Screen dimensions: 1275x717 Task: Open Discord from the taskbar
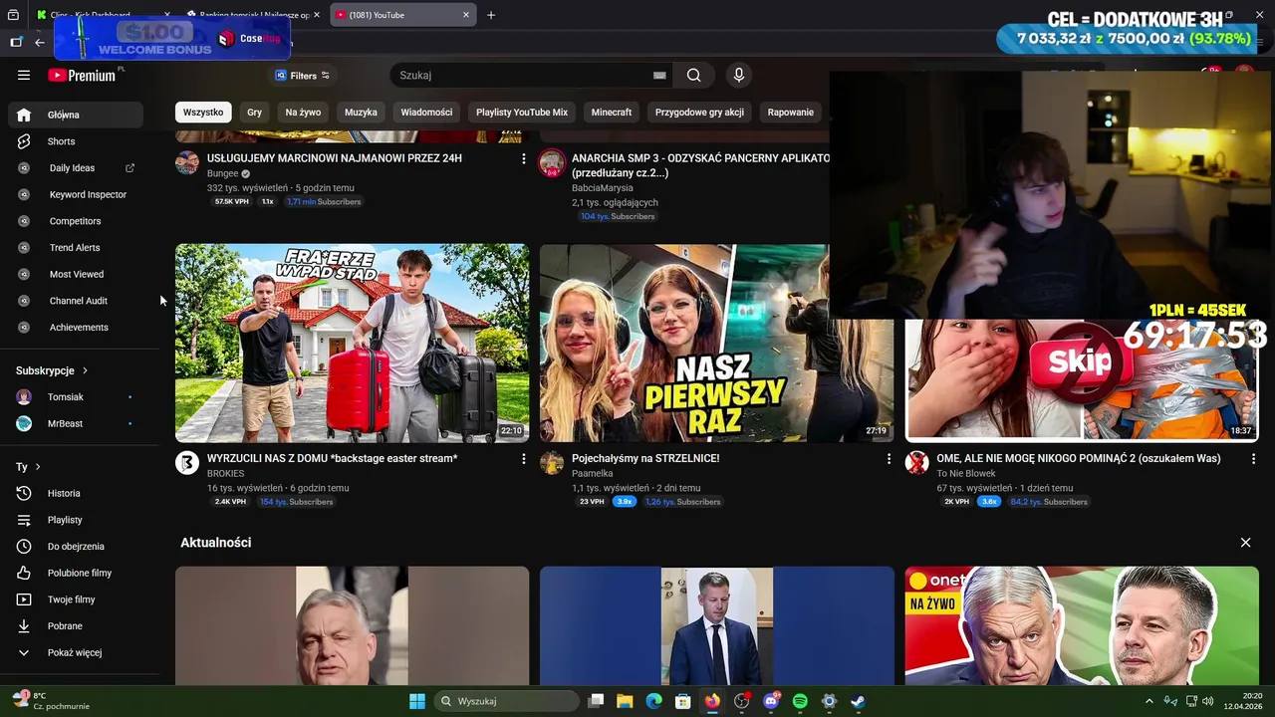click(x=770, y=701)
